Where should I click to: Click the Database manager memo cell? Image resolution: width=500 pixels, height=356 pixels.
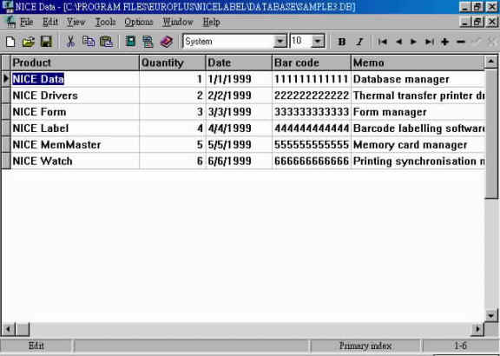pos(418,79)
